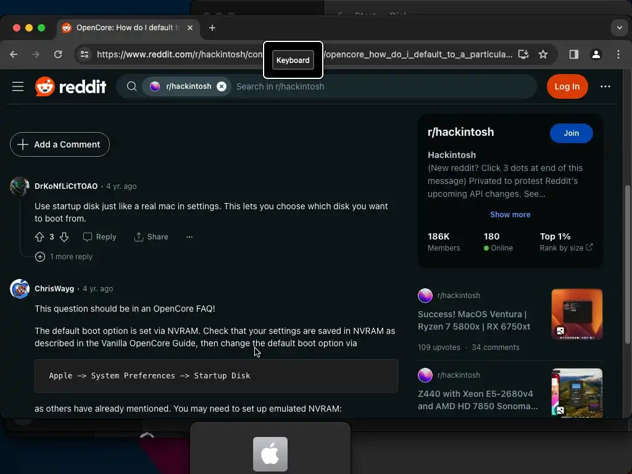632x474 pixels.
Task: Open more options on DrKoNfLiCtTOAO's comment
Action: click(189, 237)
